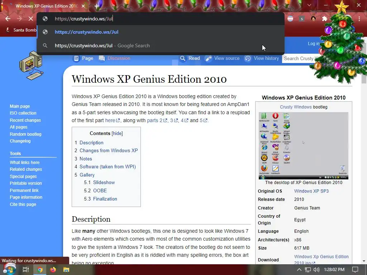Click the Search Crusty wiki field
The image size is (367, 275).
pos(300,58)
